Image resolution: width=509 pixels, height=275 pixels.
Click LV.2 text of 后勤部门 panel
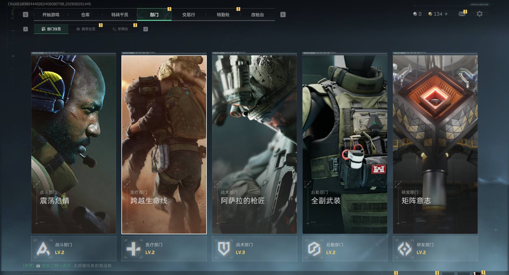coord(331,253)
